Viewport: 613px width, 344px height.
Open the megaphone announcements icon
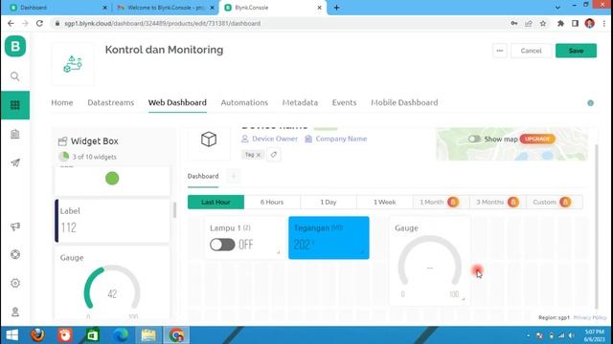coord(15,226)
